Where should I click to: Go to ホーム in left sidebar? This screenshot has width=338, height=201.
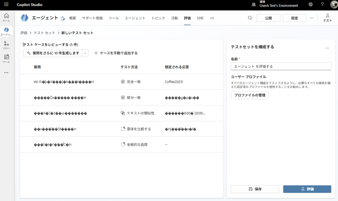(6, 17)
